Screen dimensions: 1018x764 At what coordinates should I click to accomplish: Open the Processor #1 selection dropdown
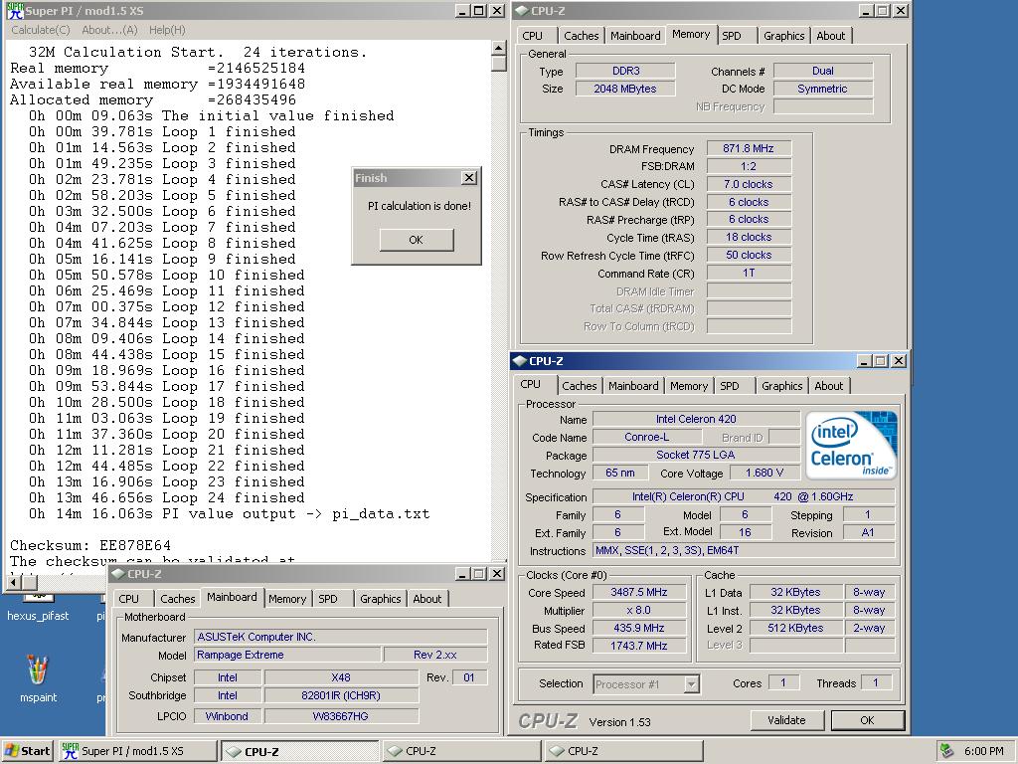(646, 684)
